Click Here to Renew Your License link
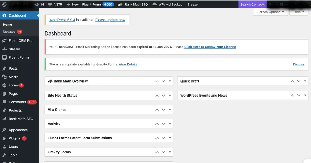This screenshot has width=311, height=163. pos(210,47)
